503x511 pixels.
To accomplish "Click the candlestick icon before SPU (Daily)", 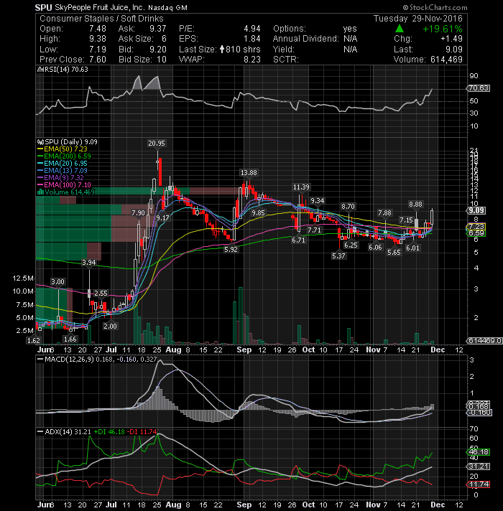I will pos(40,142).
